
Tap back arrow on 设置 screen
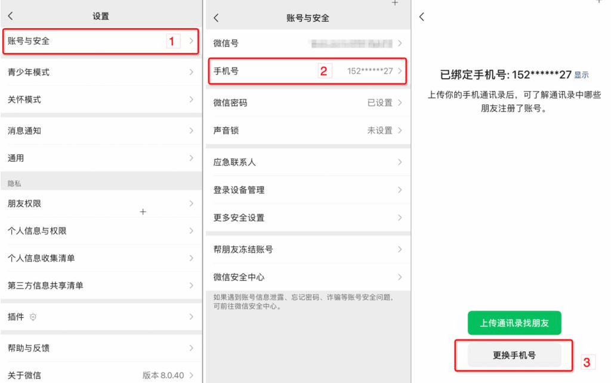(10, 16)
